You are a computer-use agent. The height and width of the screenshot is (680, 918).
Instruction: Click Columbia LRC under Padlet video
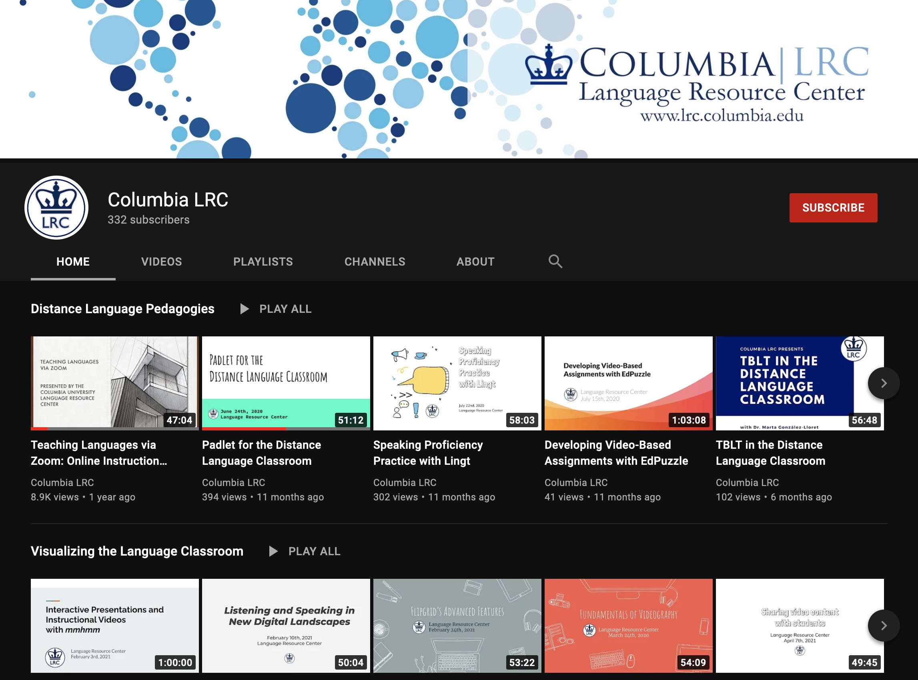[234, 482]
